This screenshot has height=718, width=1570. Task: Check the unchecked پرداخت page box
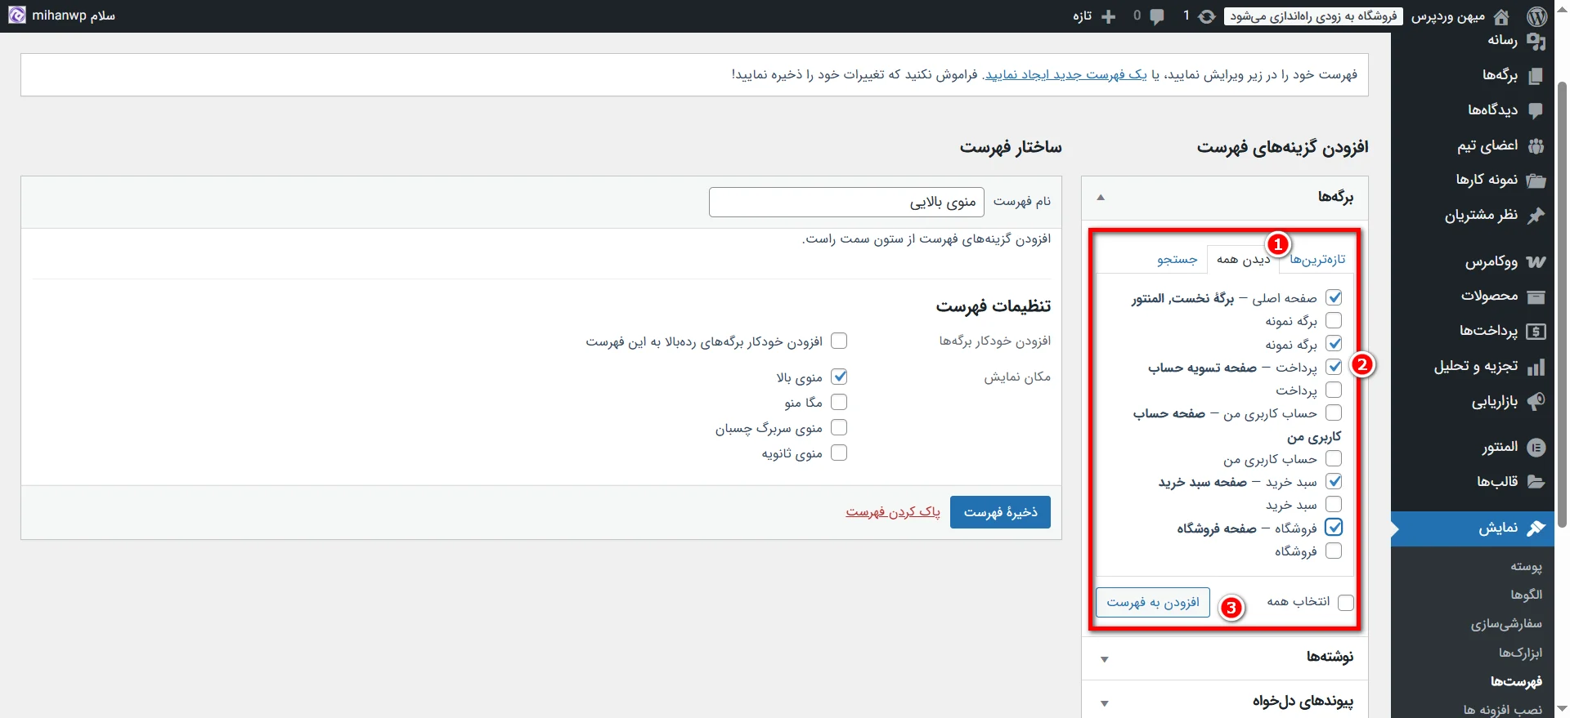tap(1334, 390)
